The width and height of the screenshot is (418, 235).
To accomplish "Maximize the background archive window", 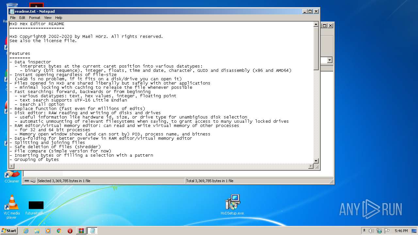I will tap(325, 25).
